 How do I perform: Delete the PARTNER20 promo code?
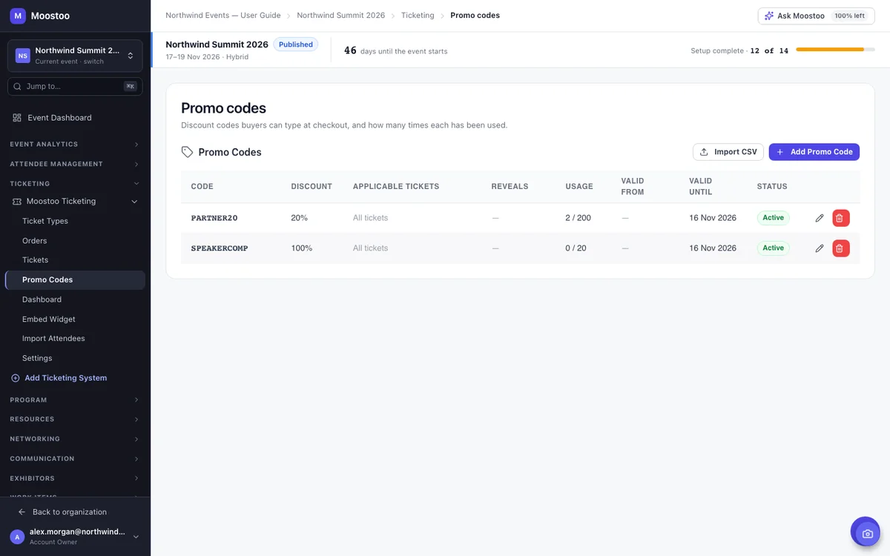click(840, 218)
